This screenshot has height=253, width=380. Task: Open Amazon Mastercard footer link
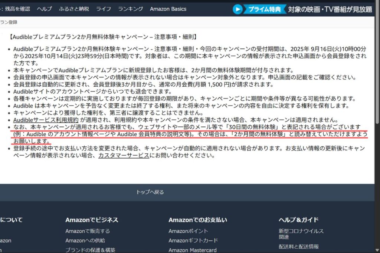193,250
